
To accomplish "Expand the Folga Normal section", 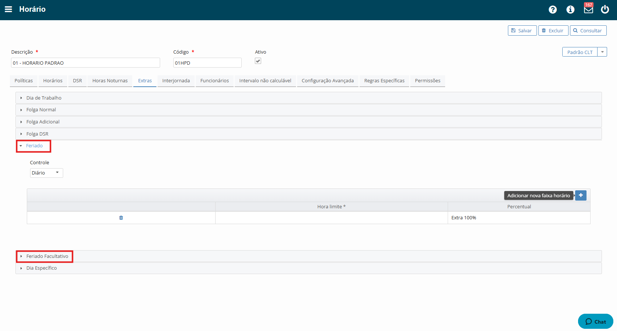I will [308, 110].
